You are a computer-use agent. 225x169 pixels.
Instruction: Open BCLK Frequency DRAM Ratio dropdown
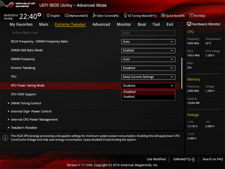148,42
